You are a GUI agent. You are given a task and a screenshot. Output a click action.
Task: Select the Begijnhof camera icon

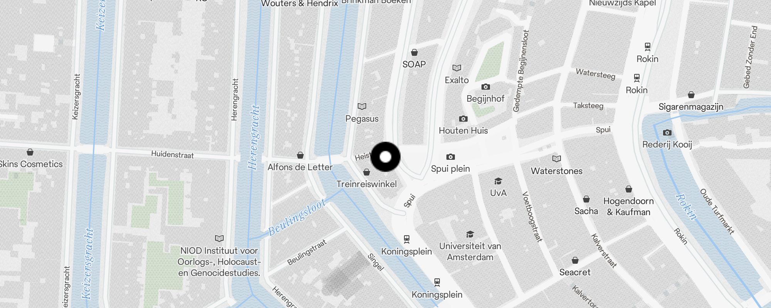[486, 87]
